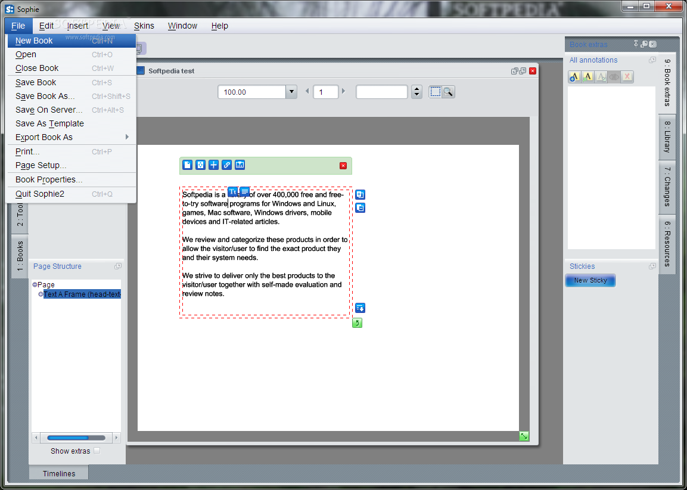
Task: Switch to the 6 : Resources side tab
Action: (x=667, y=244)
